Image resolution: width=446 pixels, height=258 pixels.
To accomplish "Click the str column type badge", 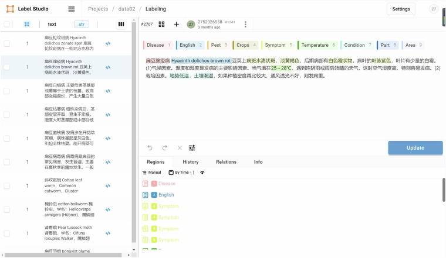I will tap(82, 25).
